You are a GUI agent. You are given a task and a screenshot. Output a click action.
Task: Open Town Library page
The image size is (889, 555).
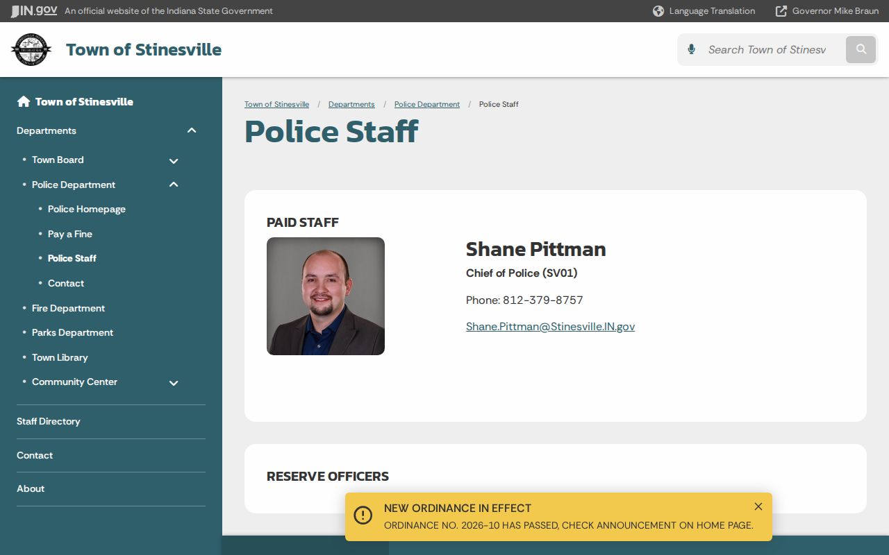click(x=60, y=357)
